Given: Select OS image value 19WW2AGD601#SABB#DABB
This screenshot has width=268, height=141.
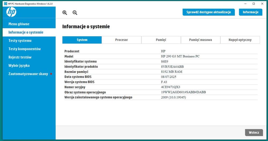Looking at the screenshot, I should [183, 92].
